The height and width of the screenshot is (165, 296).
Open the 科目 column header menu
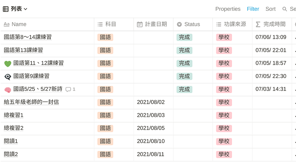pyautogui.click(x=111, y=24)
